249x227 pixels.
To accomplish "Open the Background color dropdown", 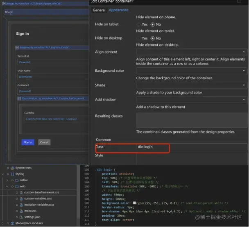I will click(x=192, y=71).
